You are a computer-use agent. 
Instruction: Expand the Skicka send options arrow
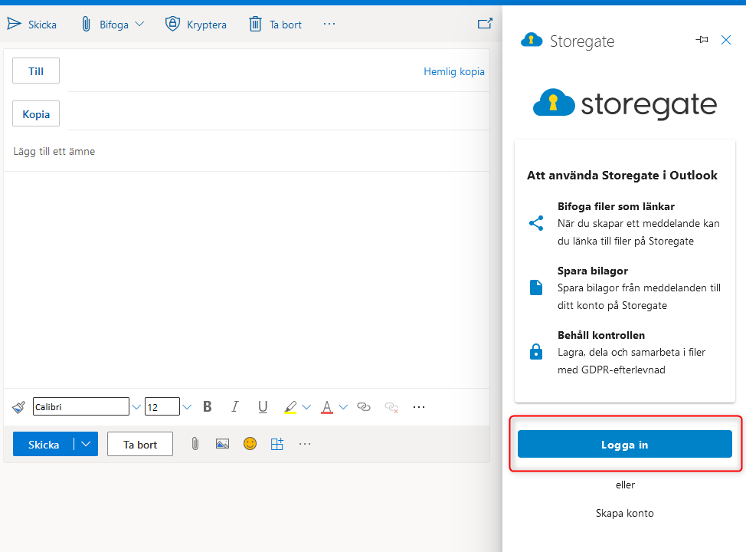tap(86, 444)
